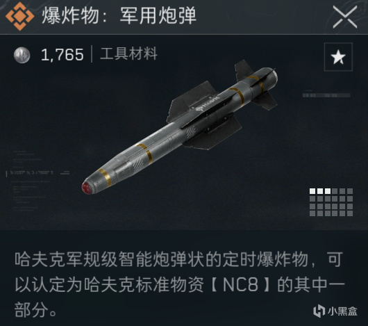The image size is (368, 326).
Task: Click the third white square in the size grid
Action: click(328, 191)
